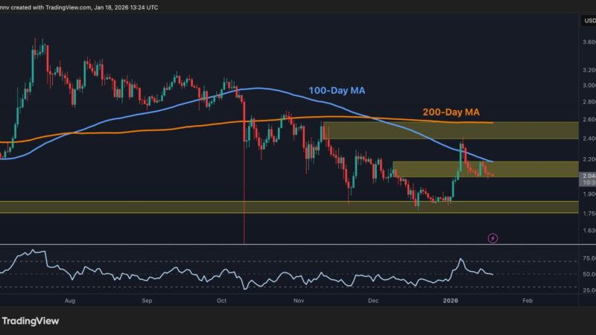Click the "Jan 18, 2026 13:24 UTC" timestamp

(126, 7)
